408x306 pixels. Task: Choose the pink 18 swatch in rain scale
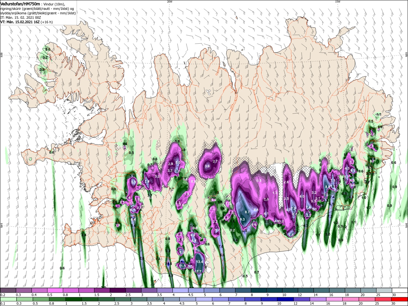[350, 299]
